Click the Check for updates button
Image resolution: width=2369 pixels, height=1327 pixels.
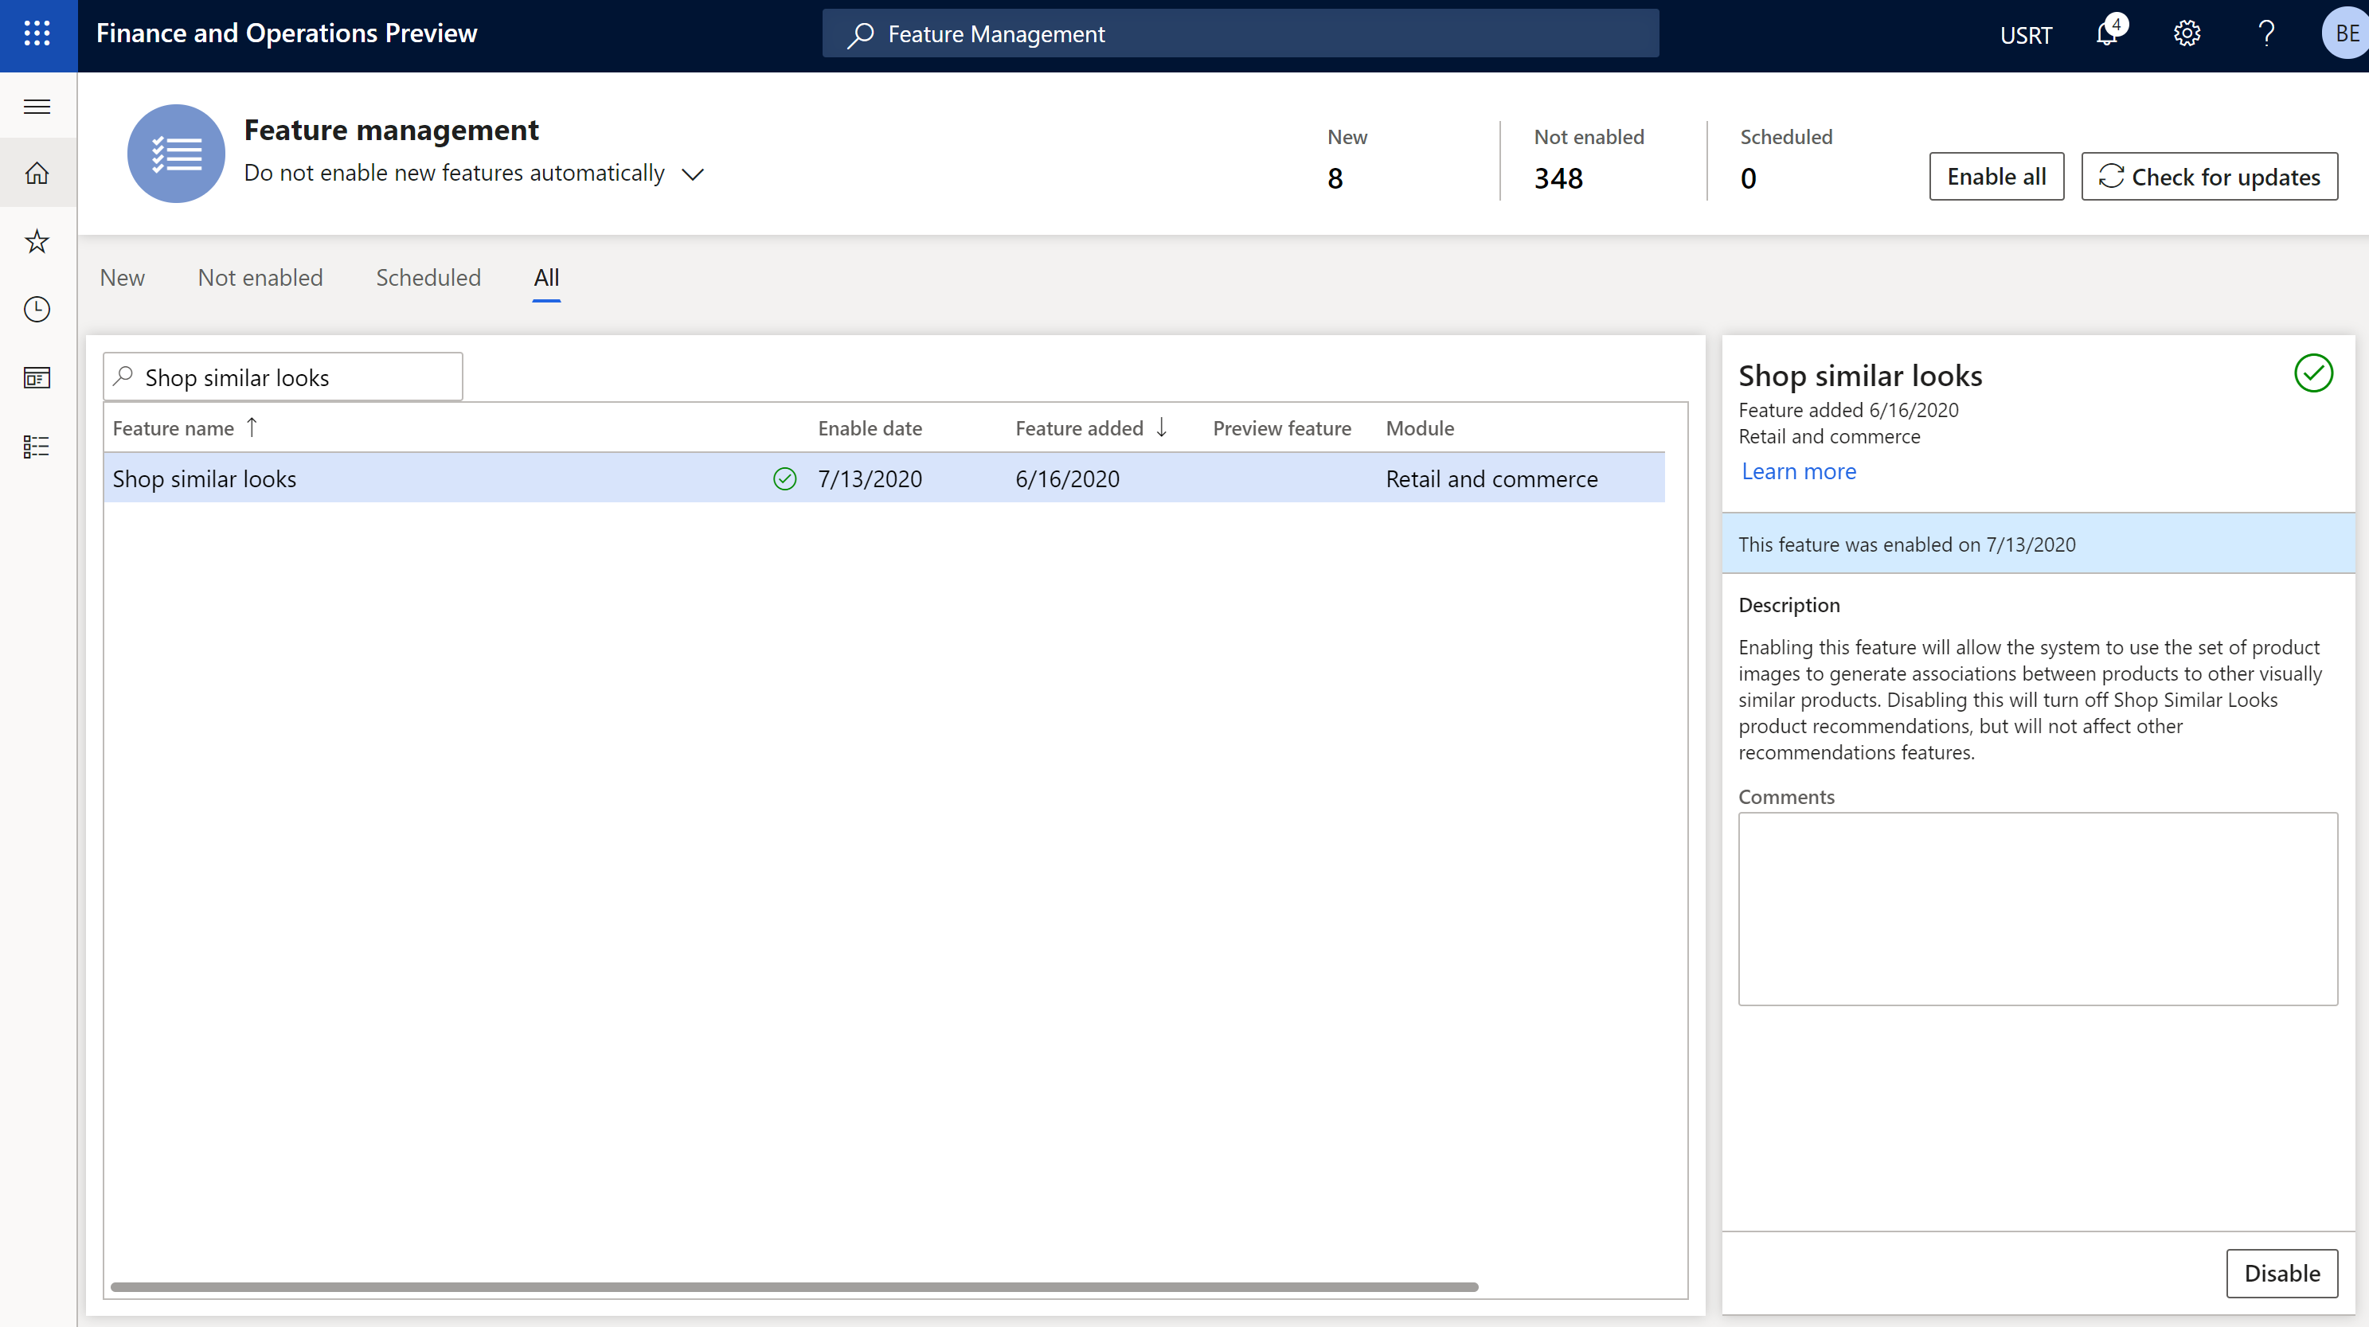(x=2208, y=174)
